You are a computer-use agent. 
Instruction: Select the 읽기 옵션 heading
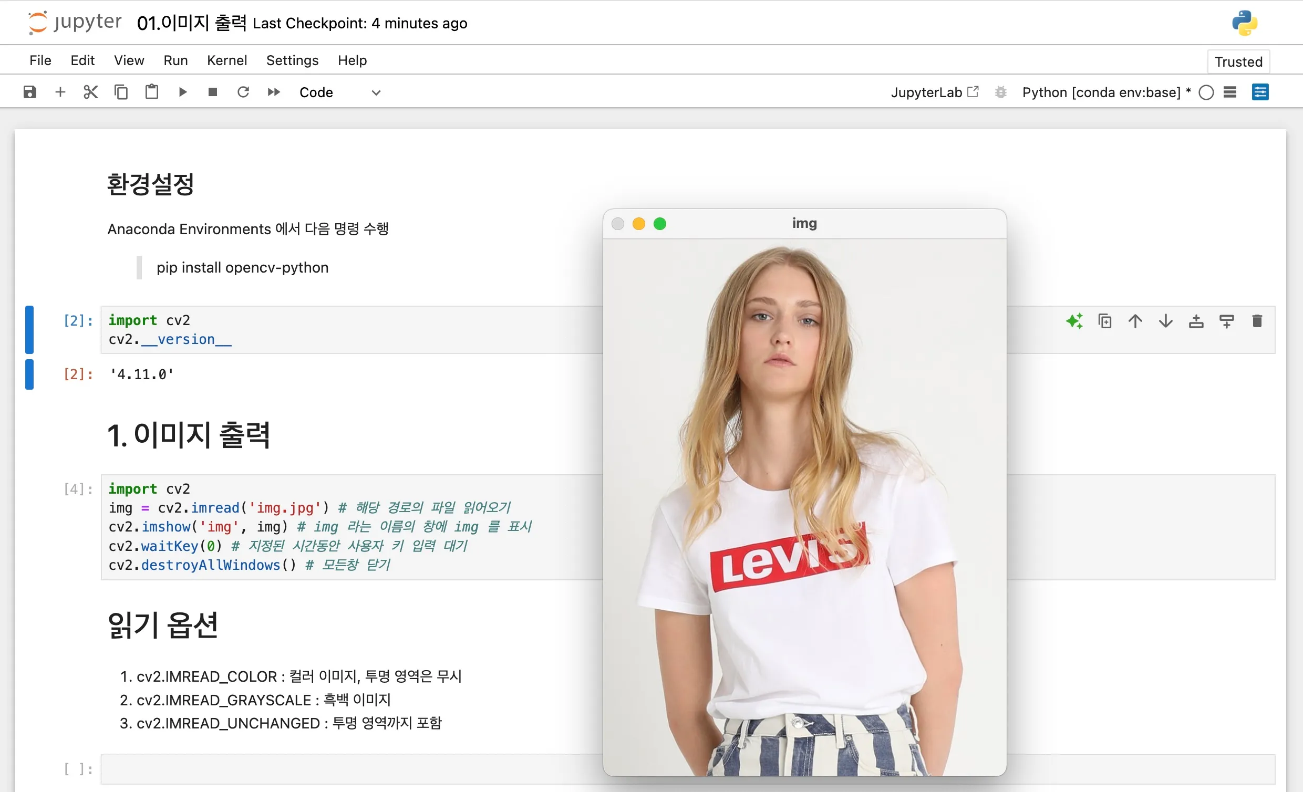point(163,625)
